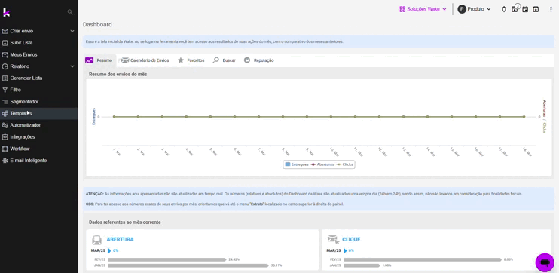Open the sidebar search magnifier
The width and height of the screenshot is (559, 273).
point(70,12)
